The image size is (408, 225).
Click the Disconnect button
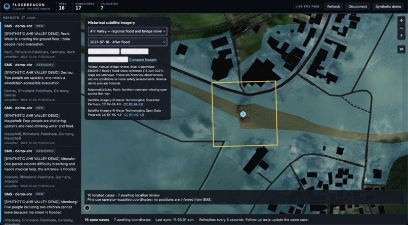click(357, 7)
